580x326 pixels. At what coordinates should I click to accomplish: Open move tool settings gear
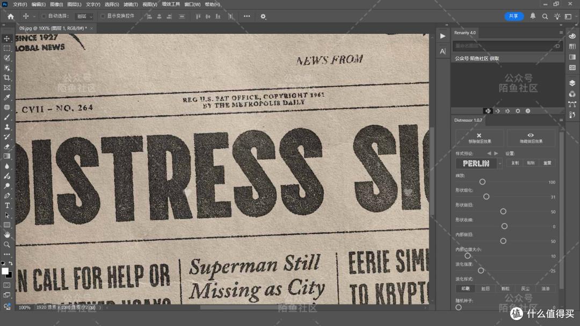263,16
